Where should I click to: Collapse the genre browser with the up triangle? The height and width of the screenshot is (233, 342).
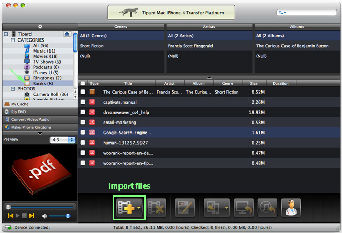pos(209,78)
